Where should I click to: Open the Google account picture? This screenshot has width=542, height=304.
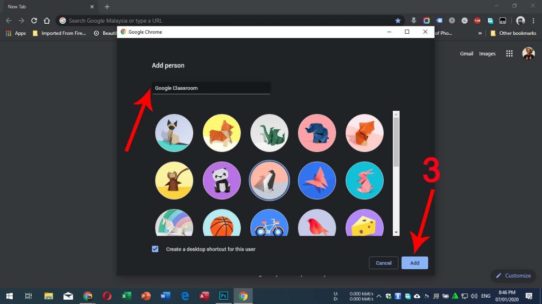tap(528, 53)
